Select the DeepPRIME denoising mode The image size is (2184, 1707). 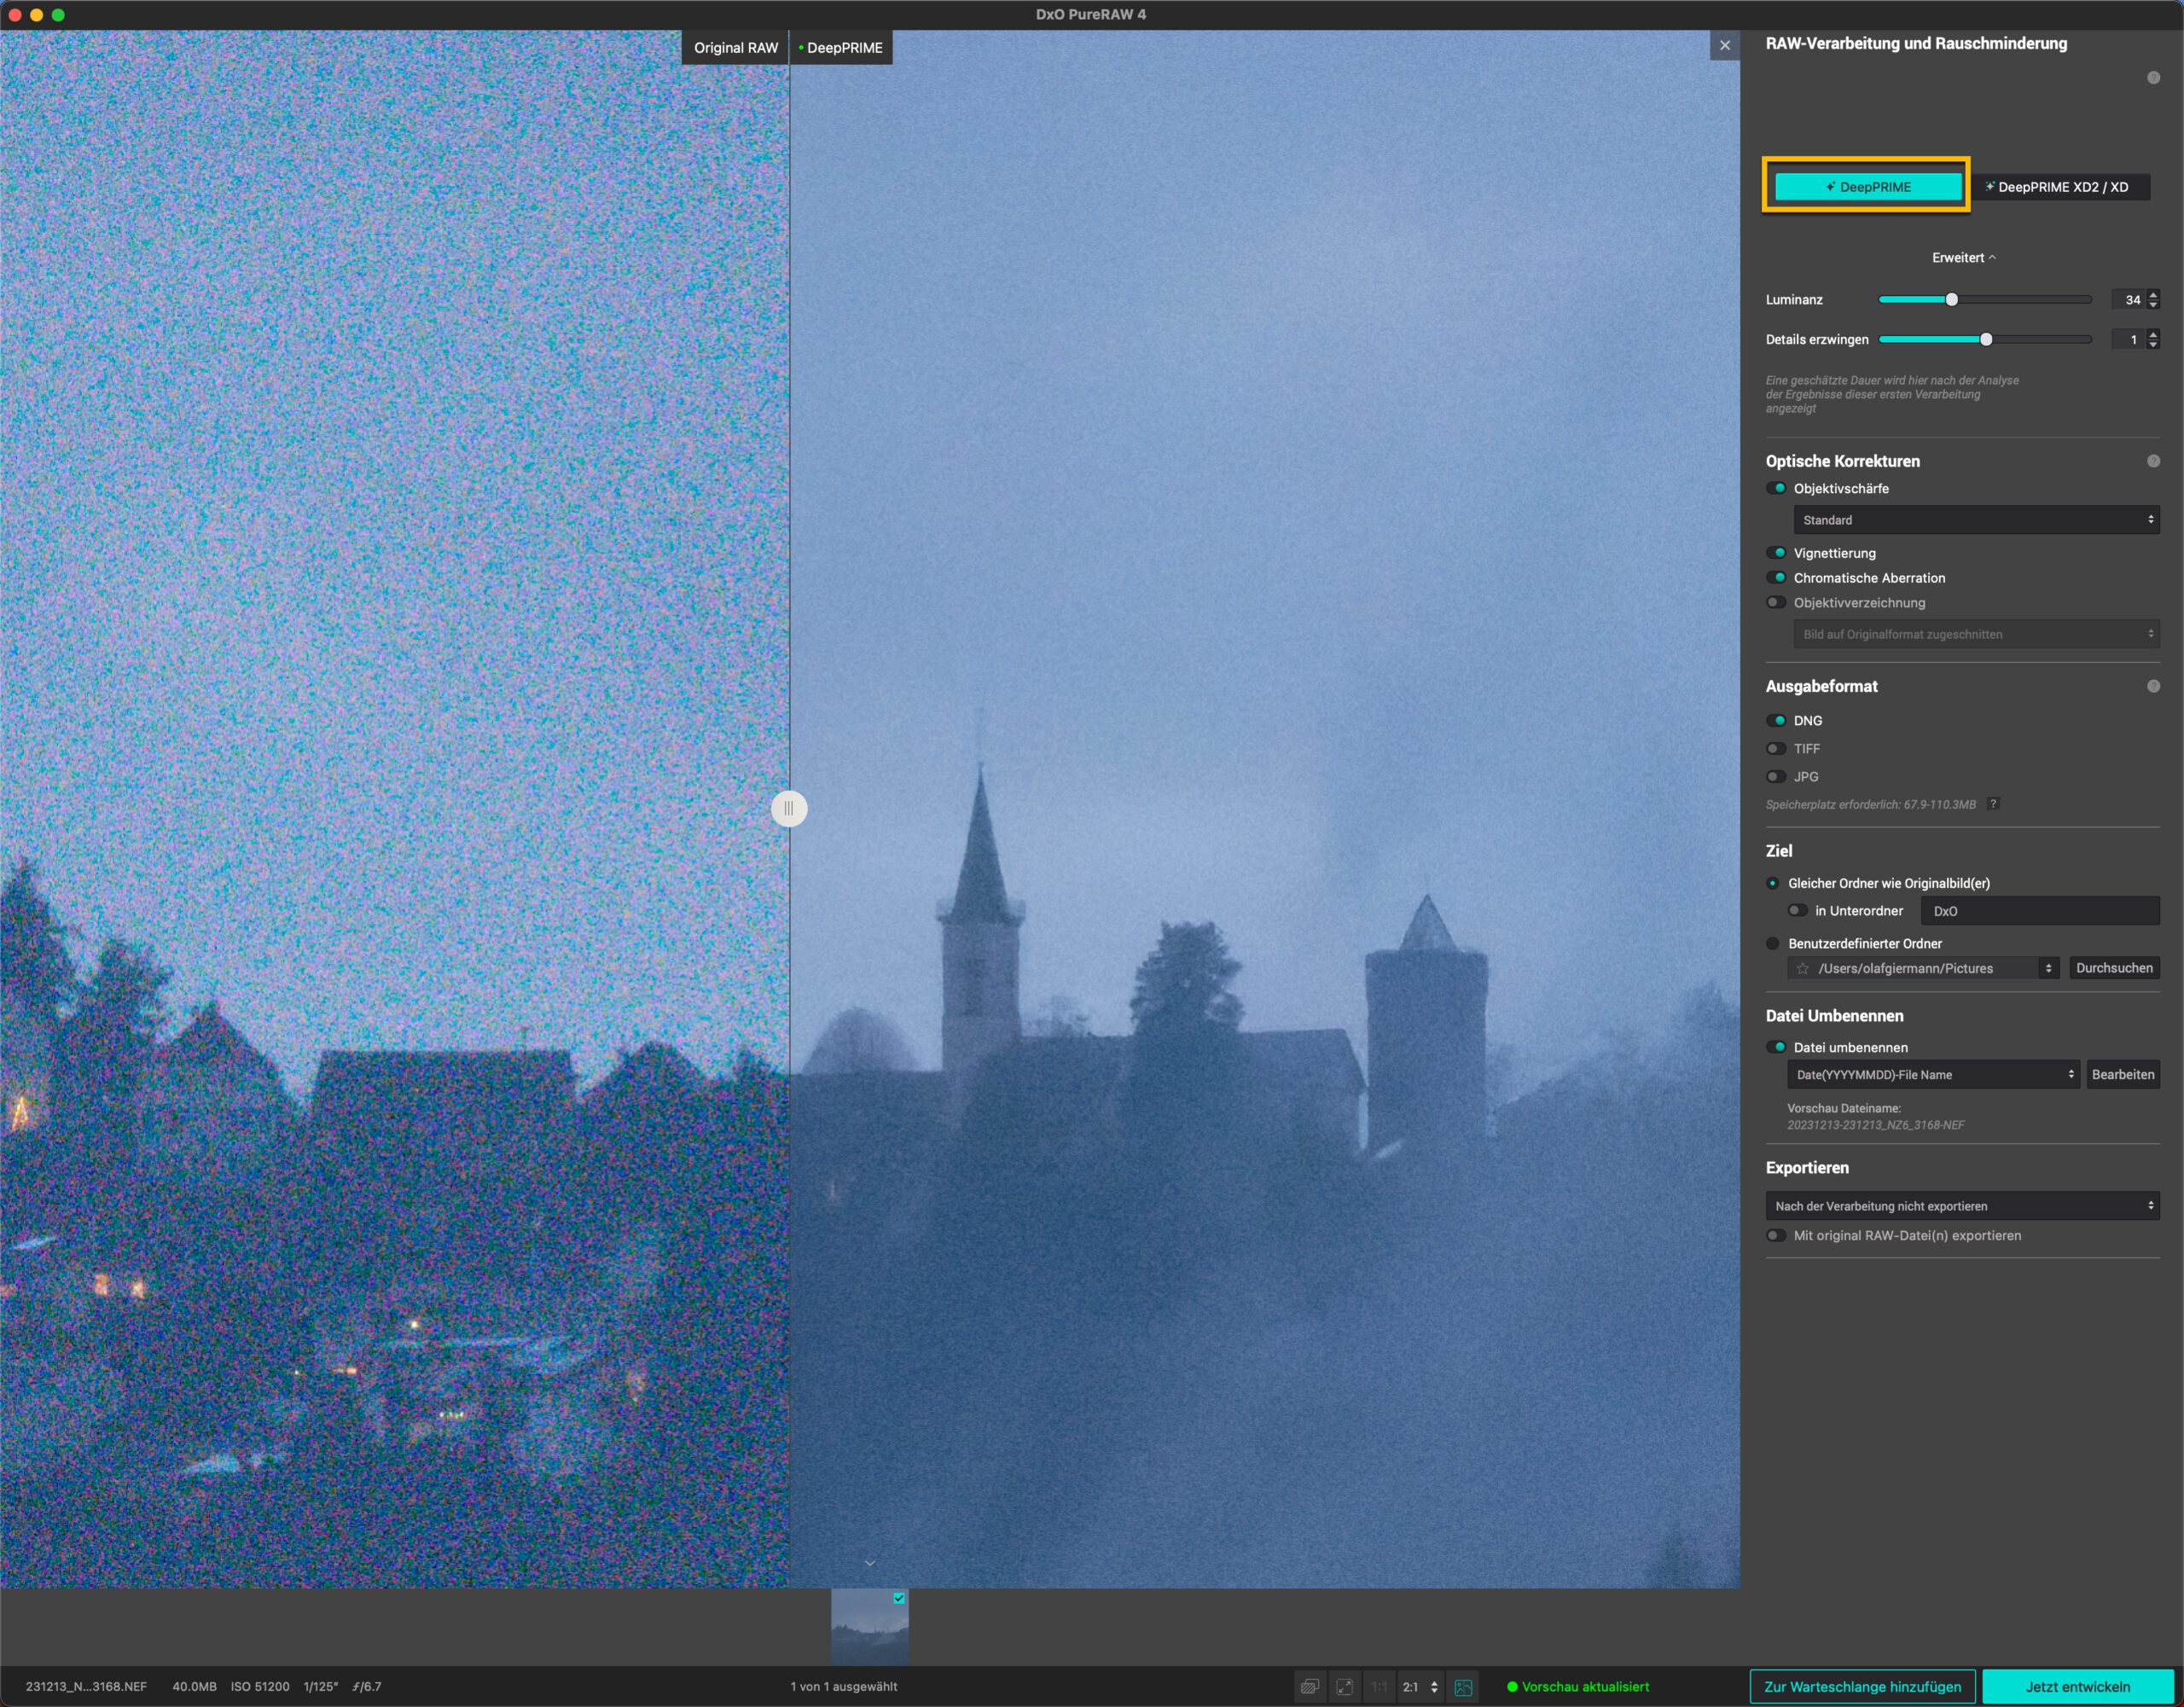coord(1867,187)
